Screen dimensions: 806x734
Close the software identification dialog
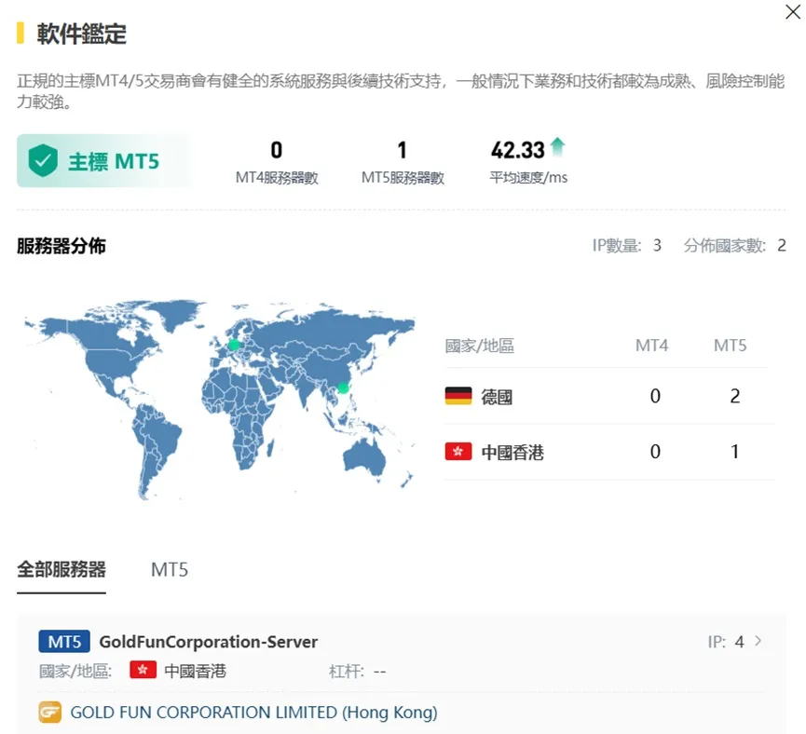click(792, 12)
